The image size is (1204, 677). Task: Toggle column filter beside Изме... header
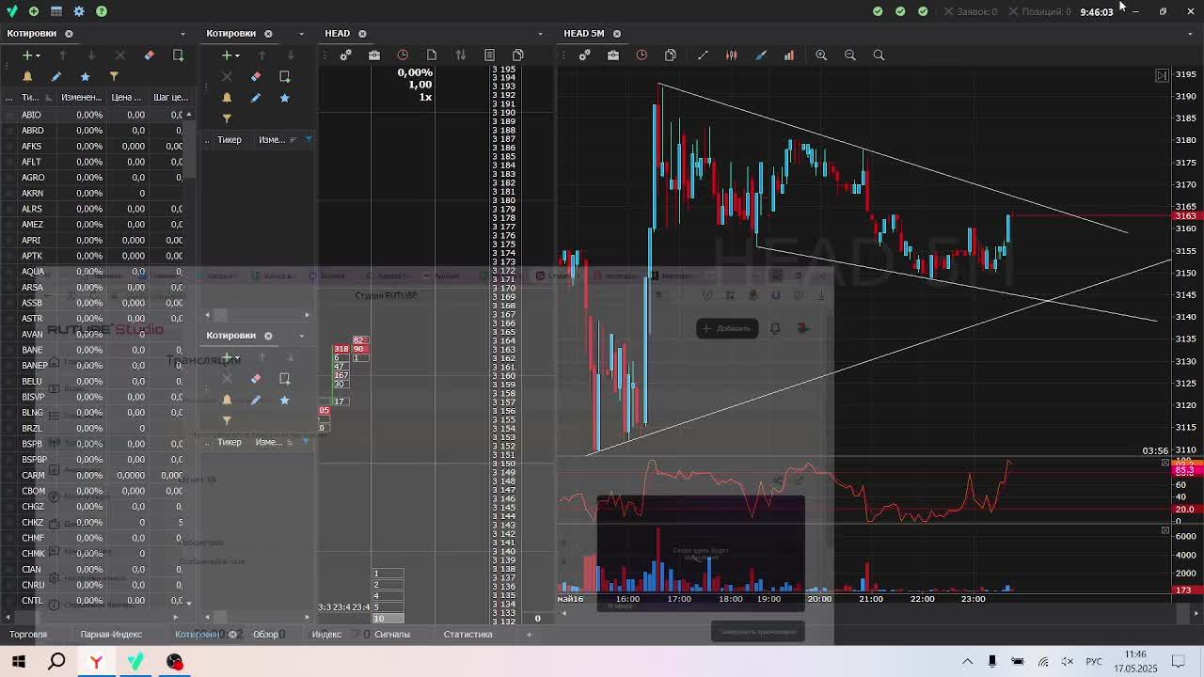click(308, 140)
